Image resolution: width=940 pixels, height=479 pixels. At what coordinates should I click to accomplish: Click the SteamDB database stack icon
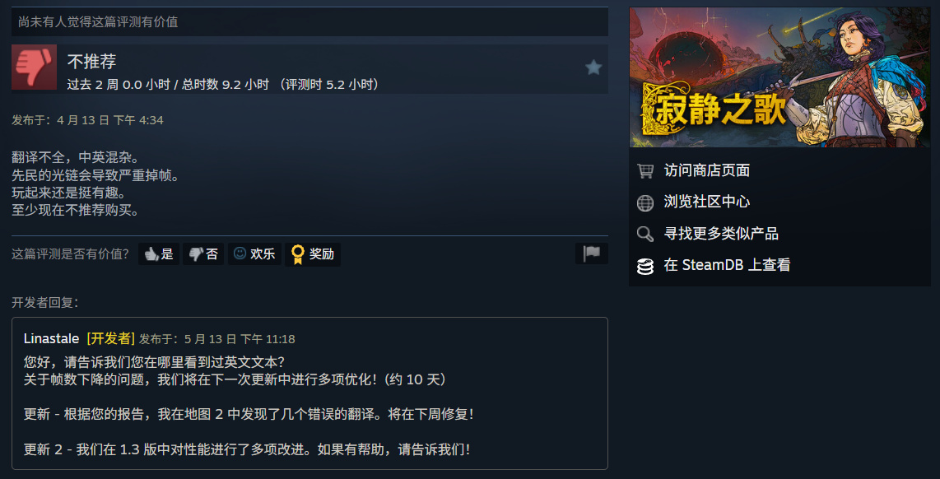click(645, 266)
